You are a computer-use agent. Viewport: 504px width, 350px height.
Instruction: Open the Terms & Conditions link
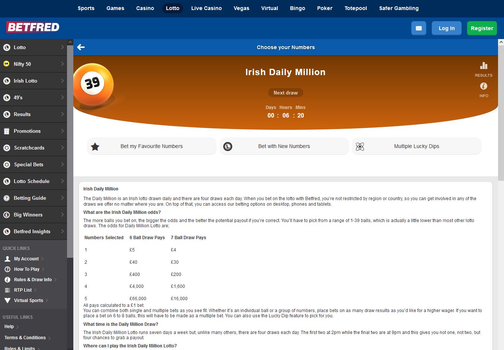click(x=25, y=338)
